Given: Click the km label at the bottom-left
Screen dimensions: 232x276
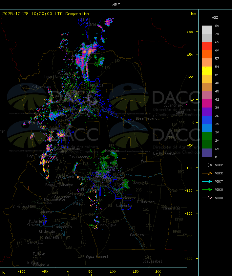Looking at the screenshot, I should (x=5, y=272).
